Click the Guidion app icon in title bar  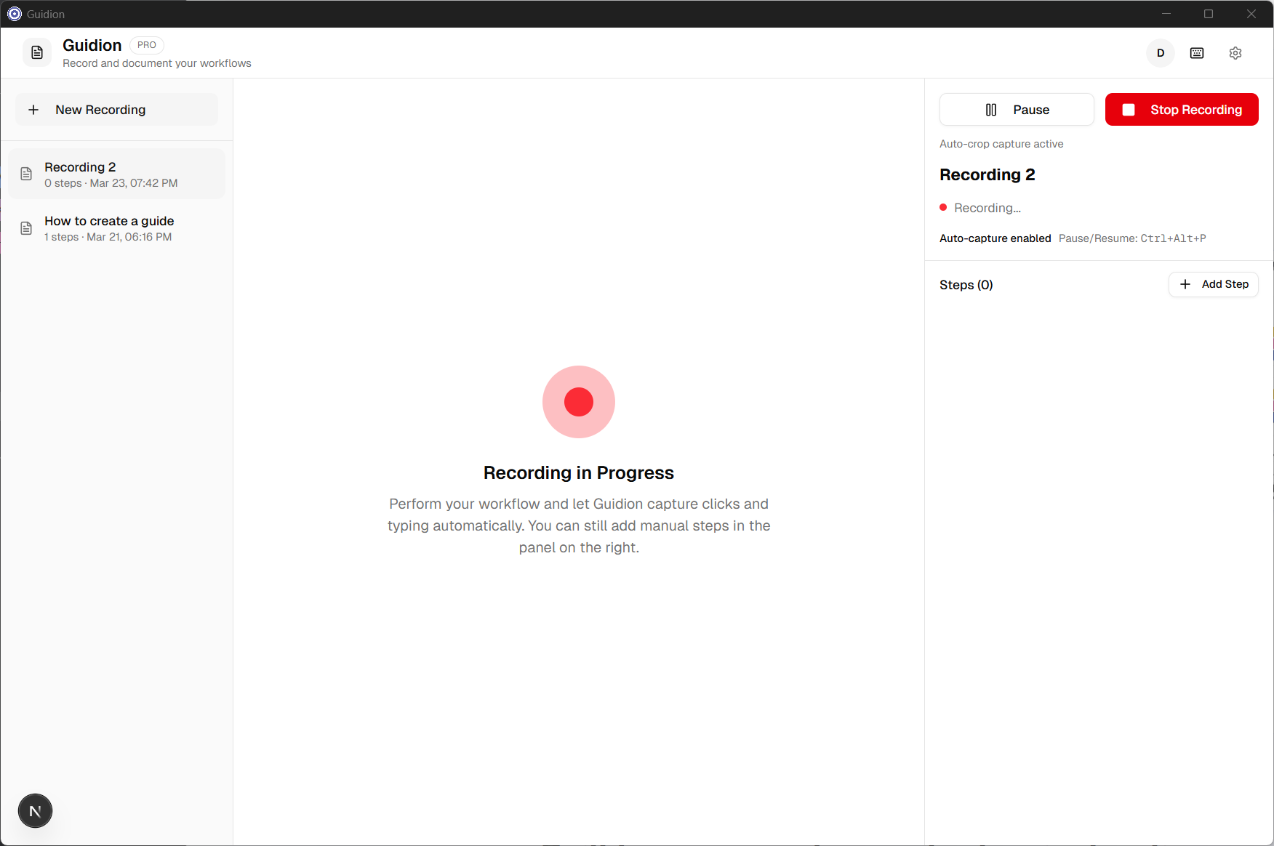15,14
